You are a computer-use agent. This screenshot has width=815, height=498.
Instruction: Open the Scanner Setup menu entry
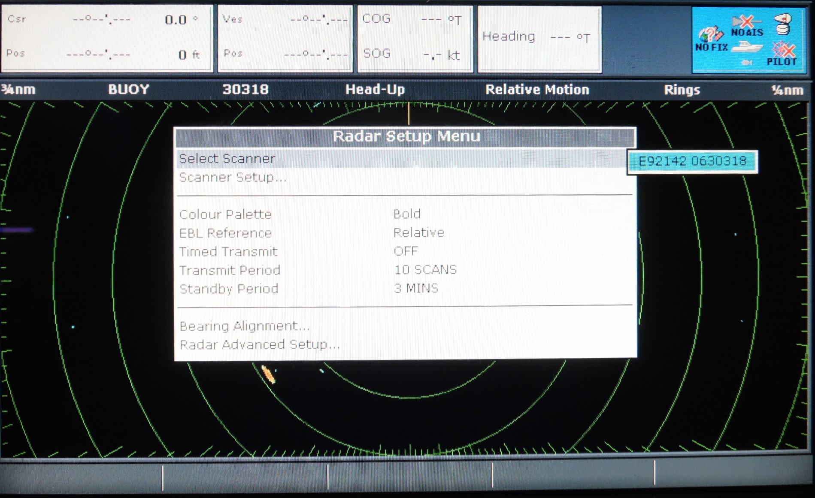pyautogui.click(x=233, y=178)
